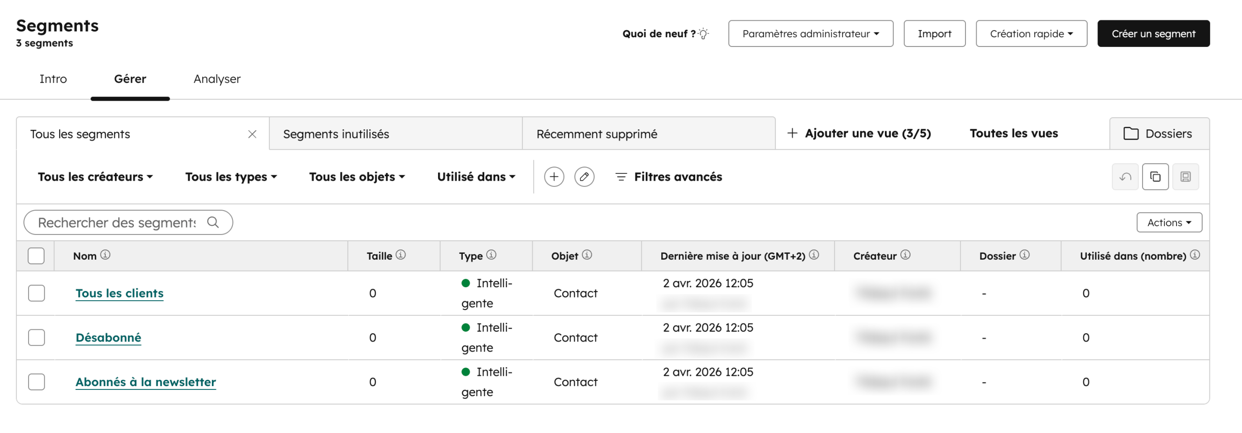Click the magnifier search icon

[213, 222]
